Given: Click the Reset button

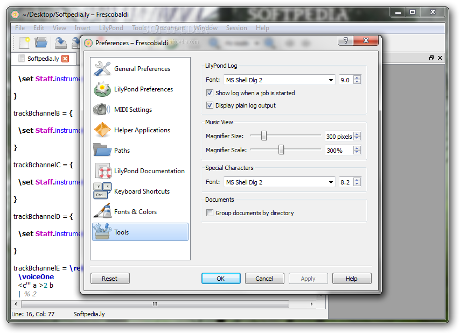Looking at the screenshot, I should coord(110,279).
